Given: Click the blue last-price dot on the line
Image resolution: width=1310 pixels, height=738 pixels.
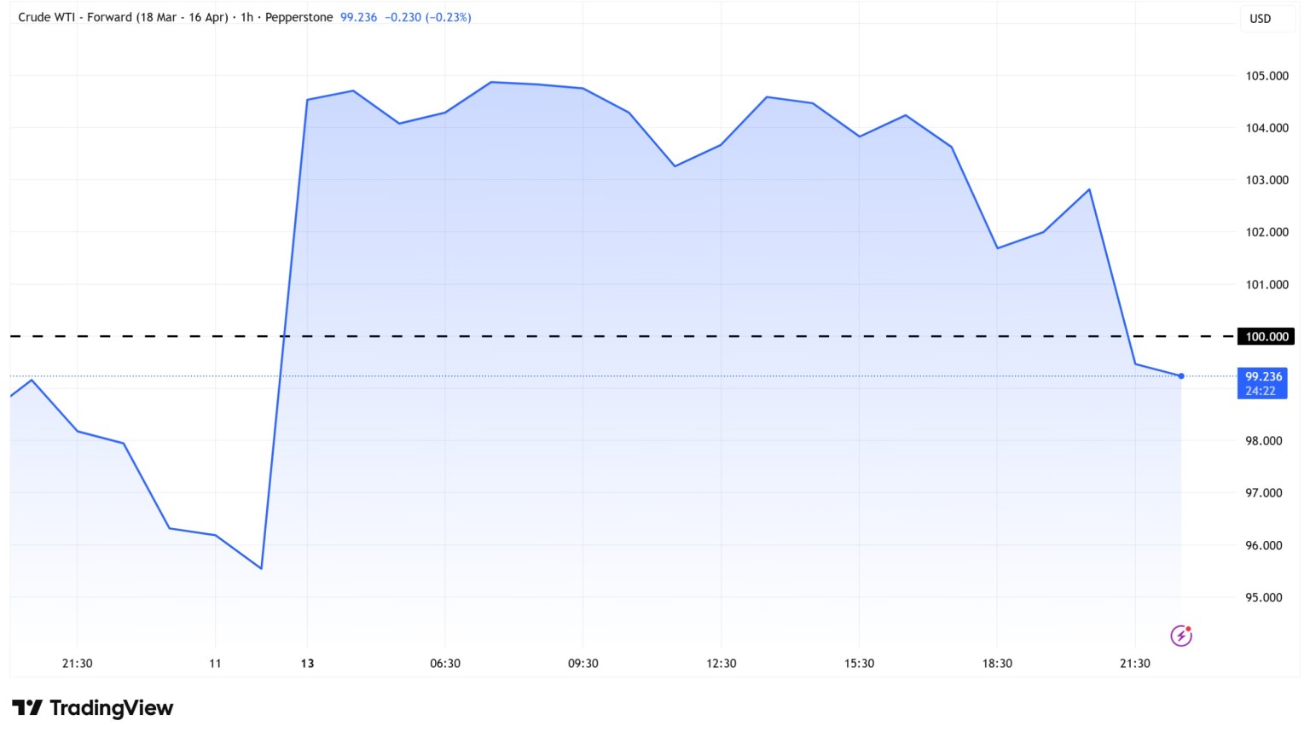Looking at the screenshot, I should (x=1181, y=376).
